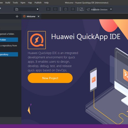Click the Stop button in toolbar
The width and height of the screenshot is (128, 128).
[55, 9]
